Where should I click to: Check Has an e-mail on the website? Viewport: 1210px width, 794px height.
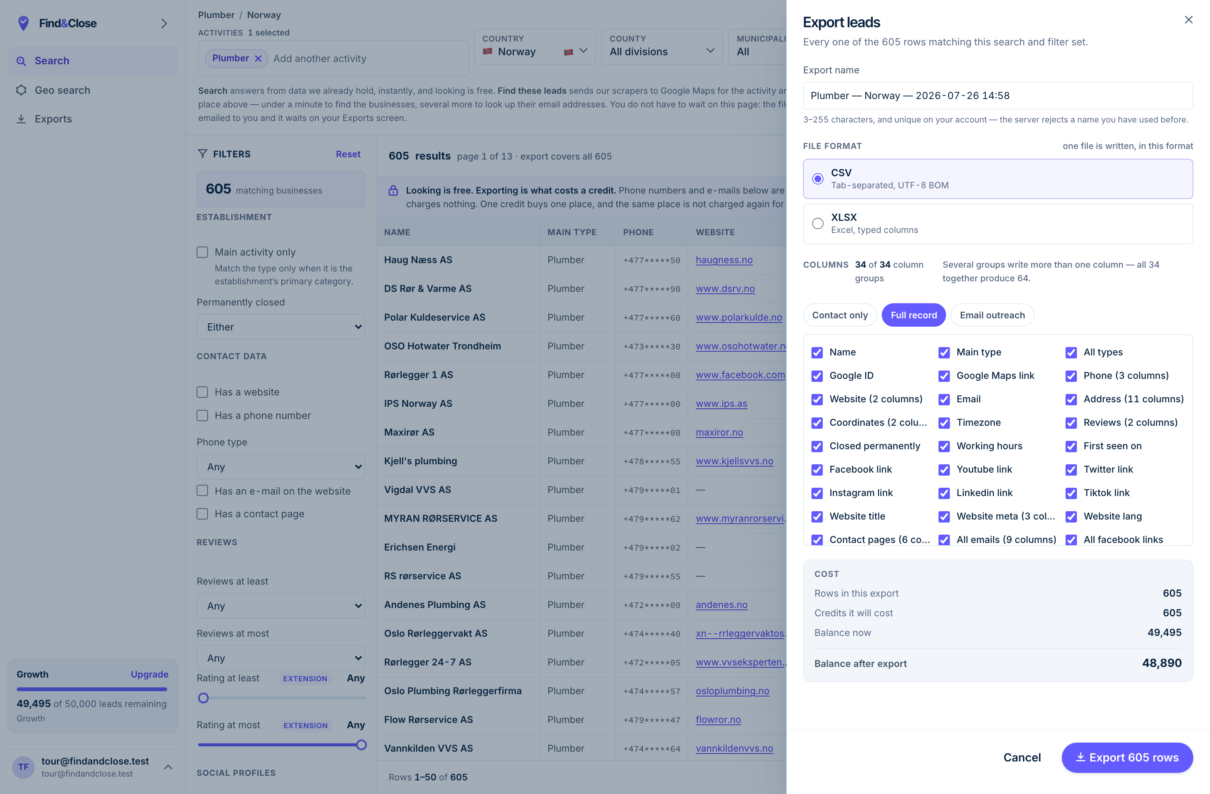202,490
